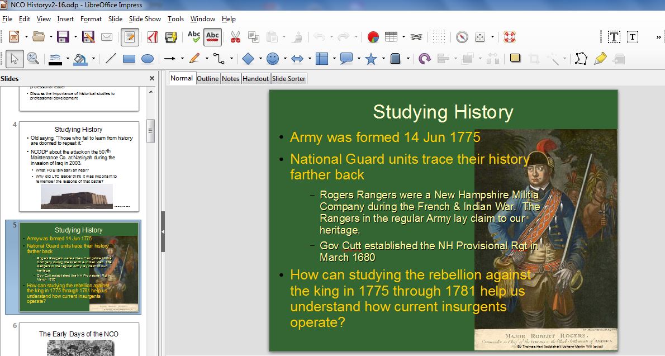
Task: Toggle AutoSpellcheck red-underline Abc button
Action: (x=212, y=37)
